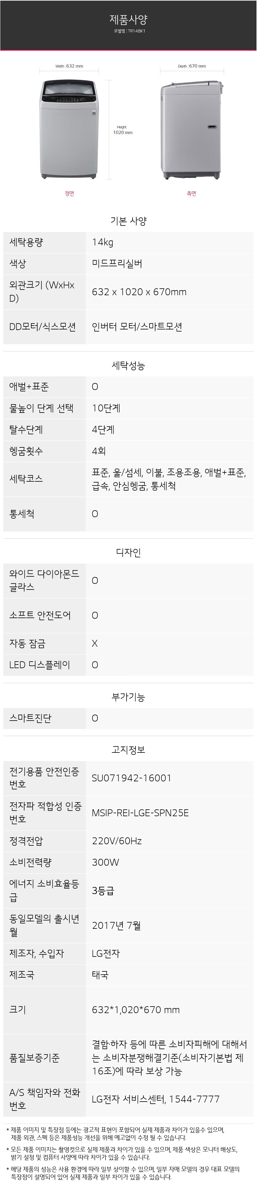Click the side view washing machine image
The image size is (258, 1188).
pyautogui.click(x=192, y=130)
